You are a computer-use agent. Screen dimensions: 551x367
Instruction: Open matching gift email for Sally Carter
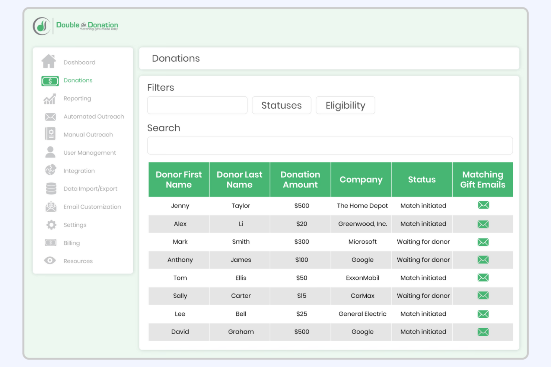483,296
